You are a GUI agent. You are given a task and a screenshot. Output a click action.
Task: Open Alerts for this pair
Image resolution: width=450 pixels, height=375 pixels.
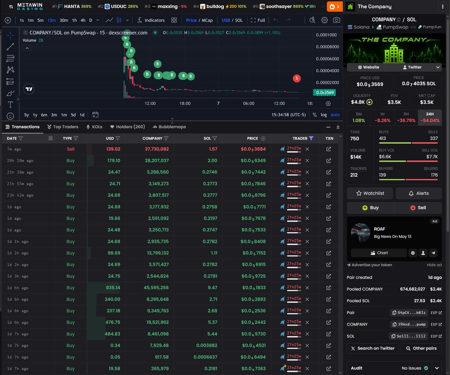(x=418, y=193)
